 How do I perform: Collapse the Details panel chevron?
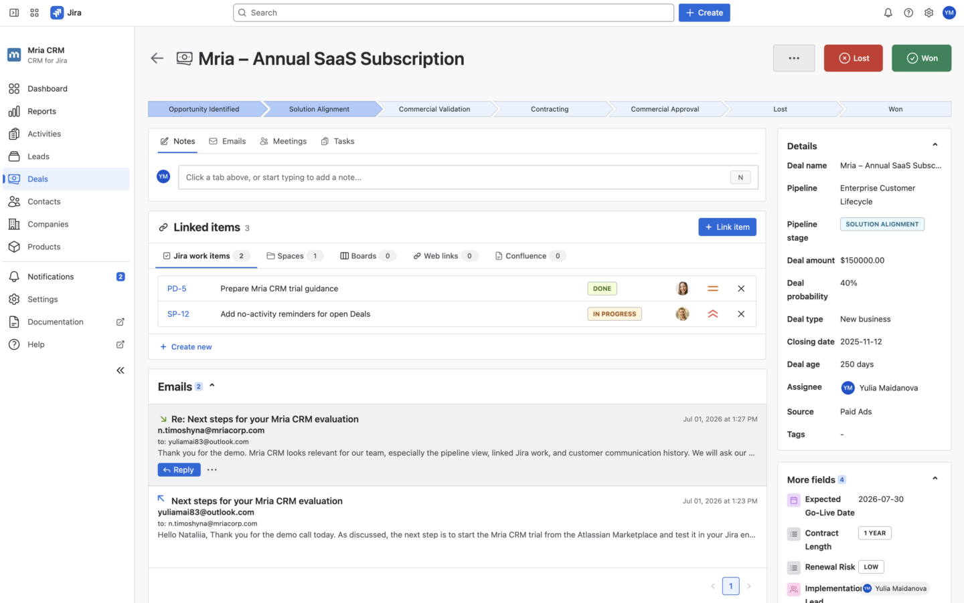click(935, 145)
